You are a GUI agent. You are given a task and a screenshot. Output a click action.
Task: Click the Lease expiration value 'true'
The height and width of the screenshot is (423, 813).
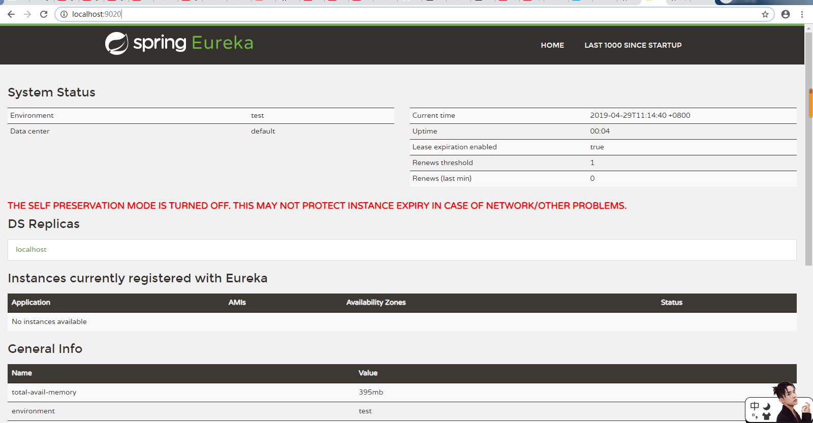click(x=597, y=147)
